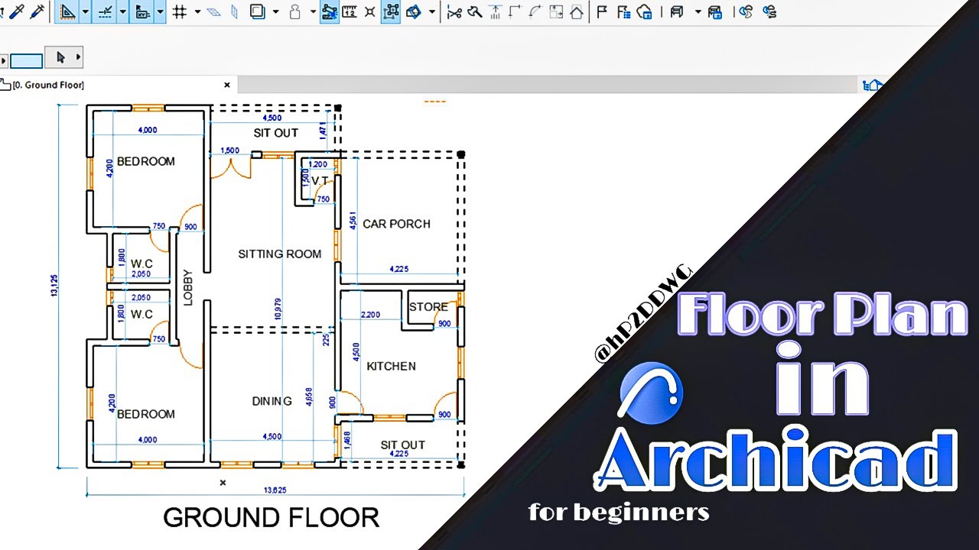Select the STORE label
Image resolution: width=979 pixels, height=550 pixels.
pos(428,307)
